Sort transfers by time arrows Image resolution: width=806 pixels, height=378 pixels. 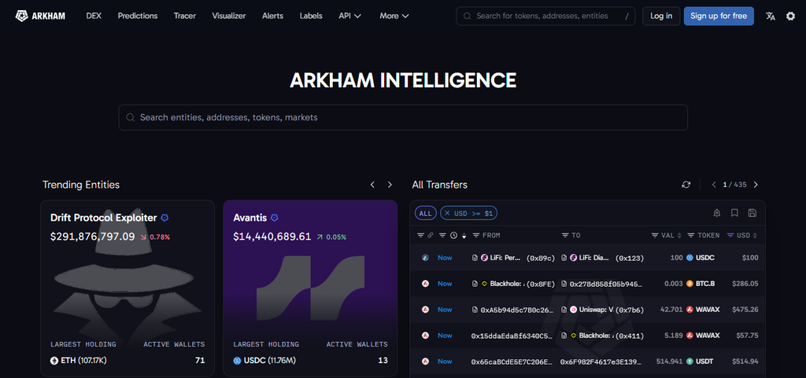[x=464, y=236]
